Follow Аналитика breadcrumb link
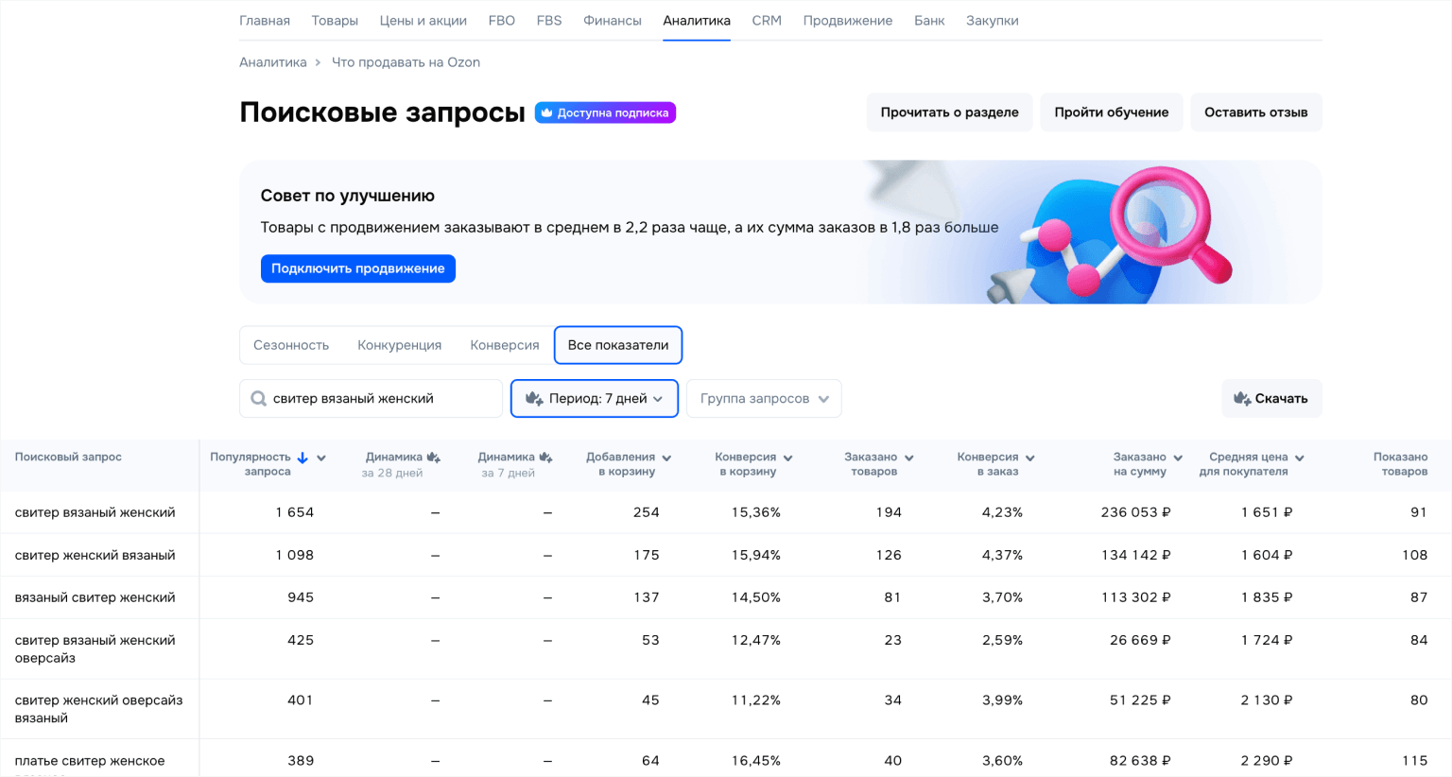The width and height of the screenshot is (1452, 777). coord(273,62)
